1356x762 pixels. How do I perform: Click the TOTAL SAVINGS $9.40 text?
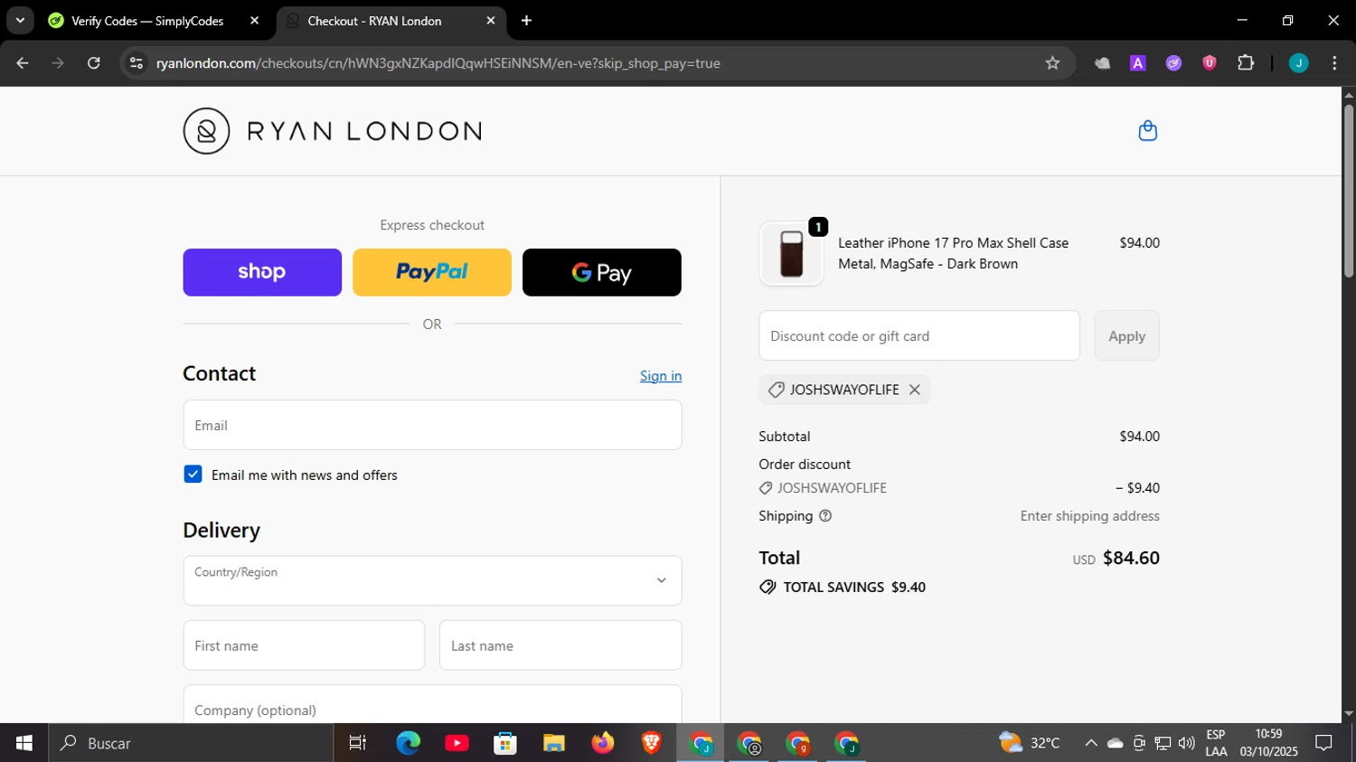tap(854, 587)
